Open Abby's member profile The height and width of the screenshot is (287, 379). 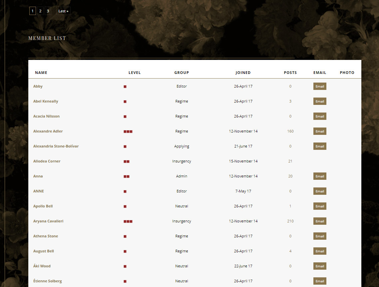click(38, 86)
